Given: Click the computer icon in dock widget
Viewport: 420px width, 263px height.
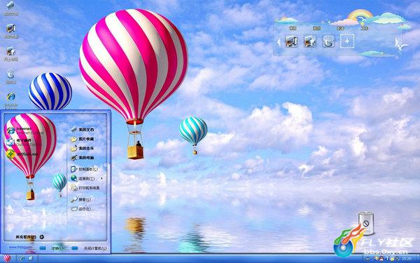Looking at the screenshot, I should (291, 41).
